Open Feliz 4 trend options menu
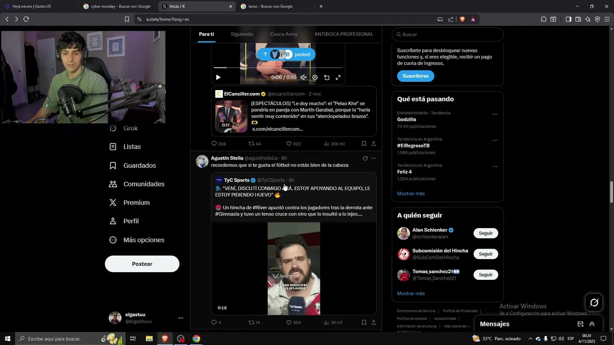This screenshot has height=345, width=614. pyautogui.click(x=495, y=167)
